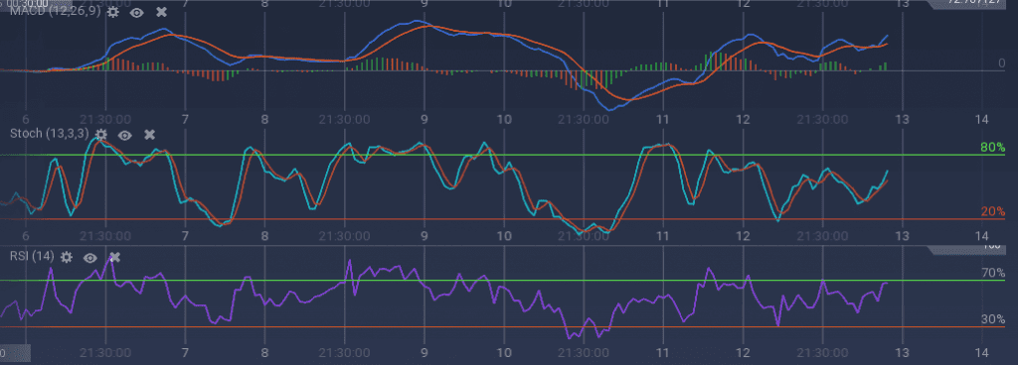The height and width of the screenshot is (365, 1018).
Task: Open RSI indicator settings gear
Action: pos(67,258)
